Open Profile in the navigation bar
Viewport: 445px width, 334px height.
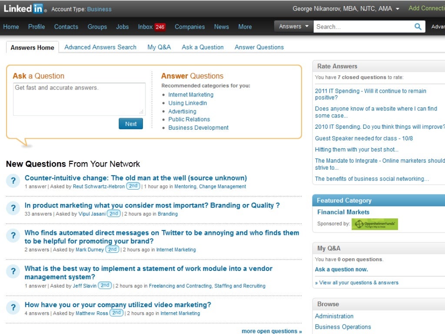[37, 27]
